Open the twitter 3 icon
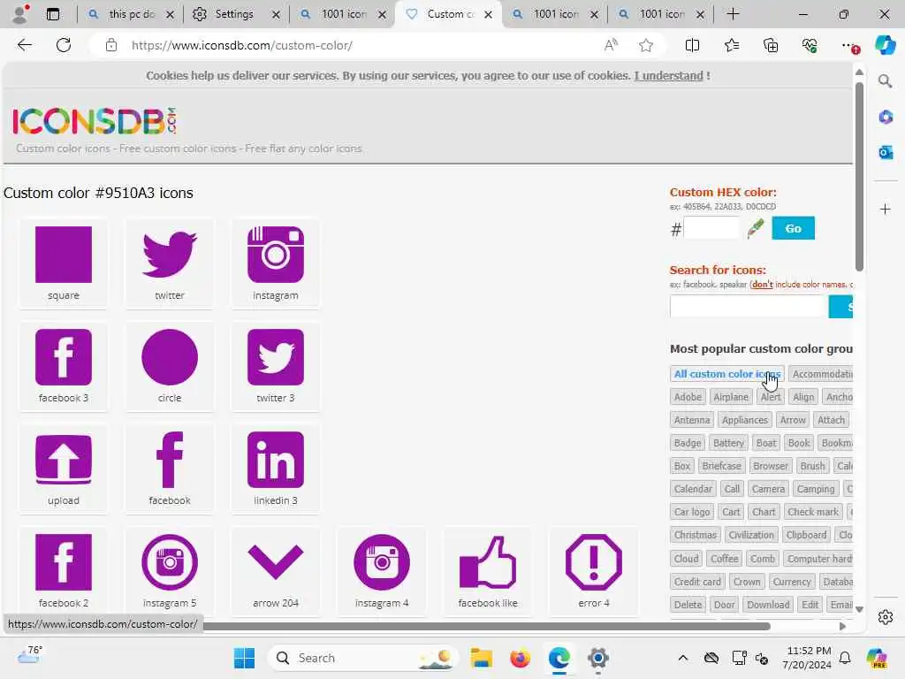This screenshot has height=679, width=905. point(276,357)
